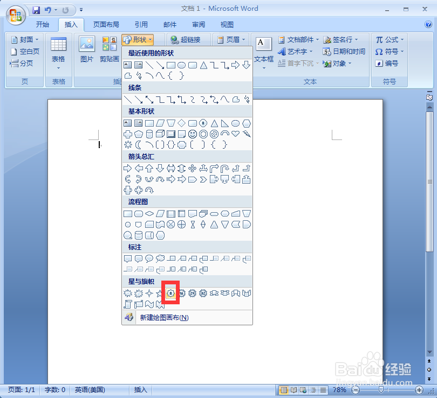Insert Clip Art
Image resolution: width=437 pixels, height=398 pixels.
click(x=109, y=50)
